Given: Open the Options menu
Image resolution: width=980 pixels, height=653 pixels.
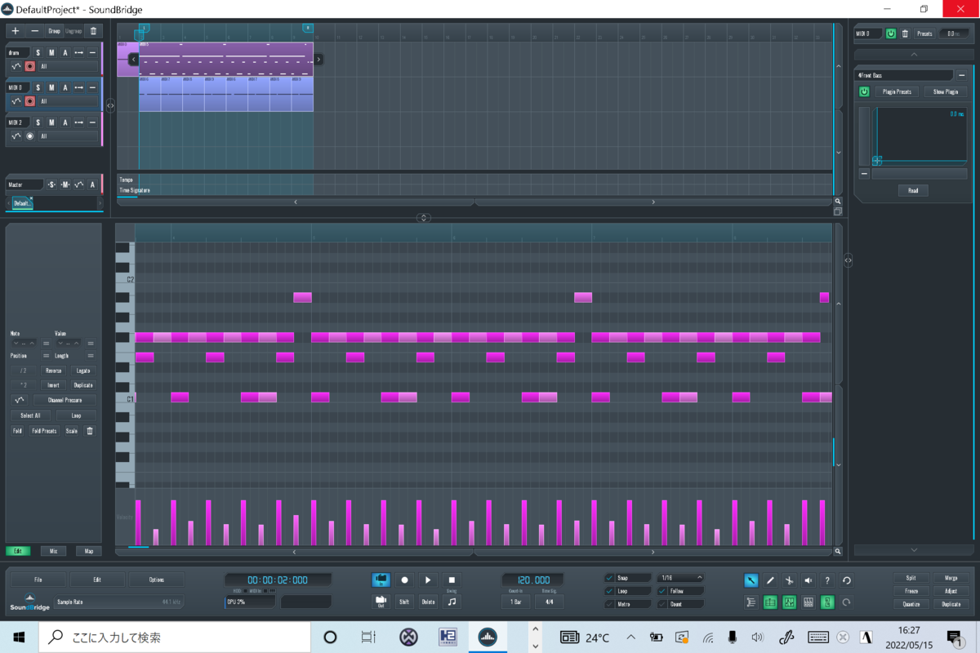Looking at the screenshot, I should pyautogui.click(x=157, y=580).
